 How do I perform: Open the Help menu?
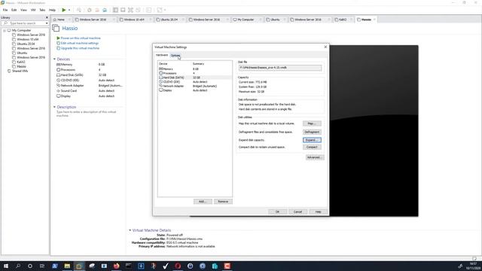[x=52, y=10]
